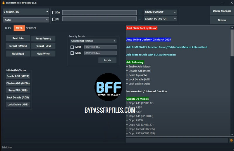Viewport: 234px width, 151px height.
Task: Click the log panel scroll-down arrow
Action: click(232, 134)
